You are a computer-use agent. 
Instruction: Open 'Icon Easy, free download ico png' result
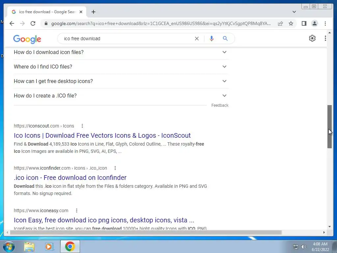click(104, 220)
